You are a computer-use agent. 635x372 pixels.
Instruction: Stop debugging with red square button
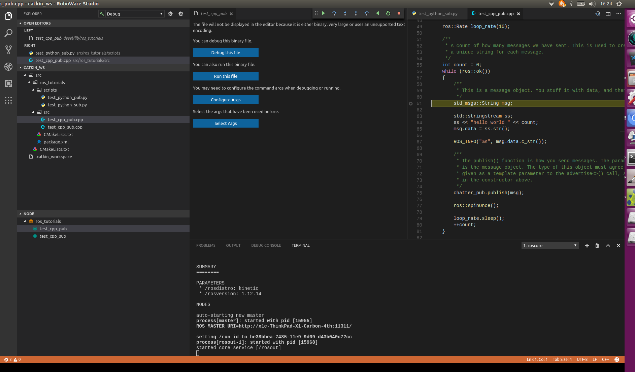pos(399,13)
